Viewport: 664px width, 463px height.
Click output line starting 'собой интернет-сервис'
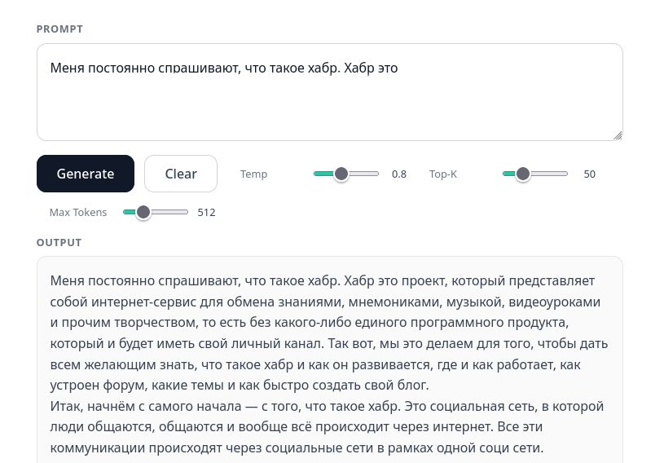point(325,302)
